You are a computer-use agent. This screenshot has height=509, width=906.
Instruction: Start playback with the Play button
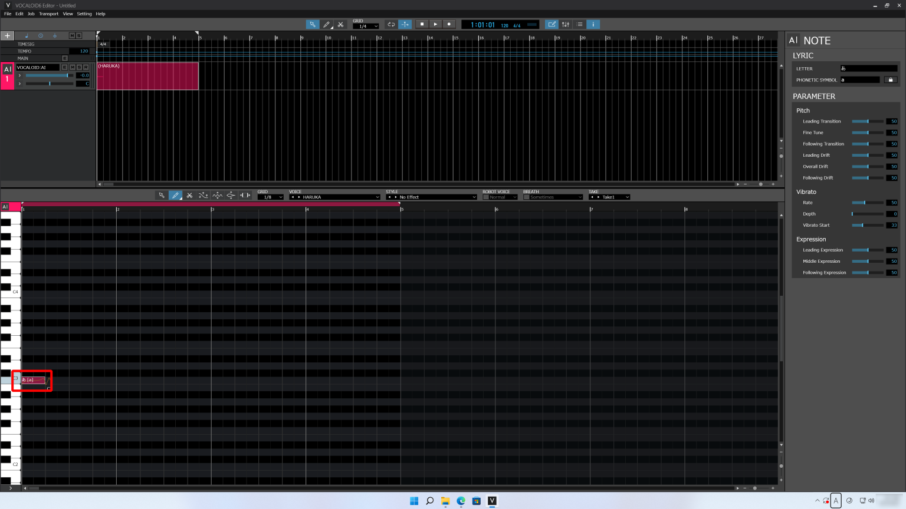435,24
